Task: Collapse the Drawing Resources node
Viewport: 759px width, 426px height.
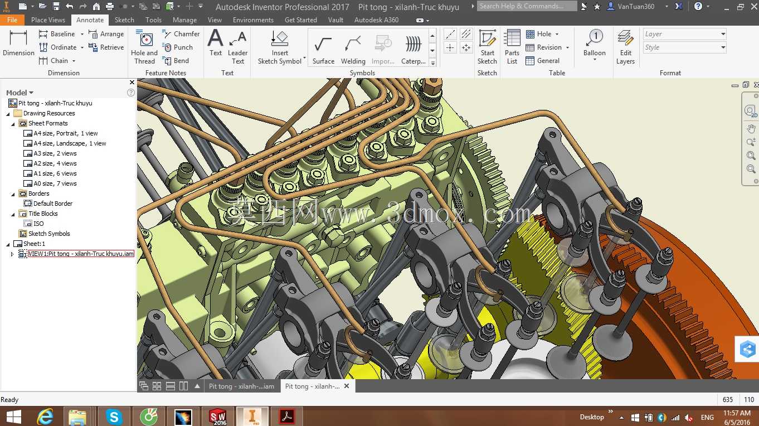Action: pyautogui.click(x=8, y=114)
